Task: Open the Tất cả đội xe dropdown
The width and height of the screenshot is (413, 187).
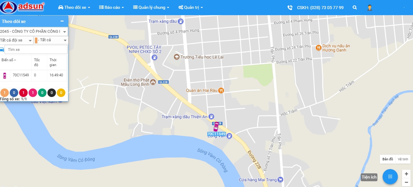Action: point(16,40)
